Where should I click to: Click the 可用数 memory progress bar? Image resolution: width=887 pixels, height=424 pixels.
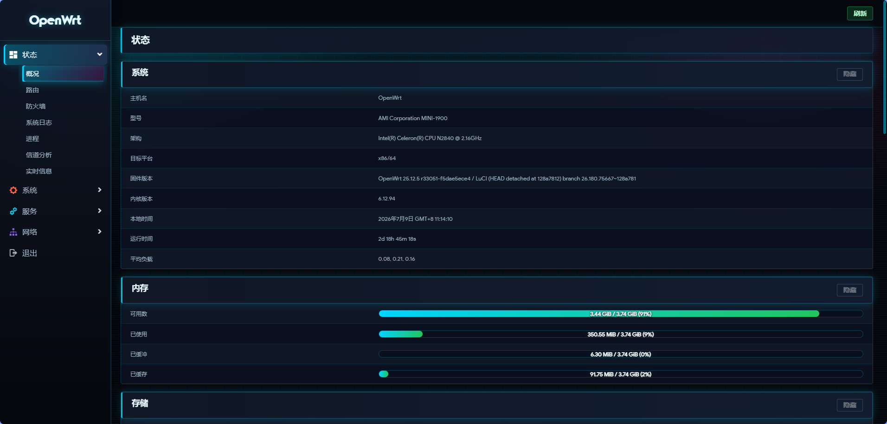pos(621,314)
